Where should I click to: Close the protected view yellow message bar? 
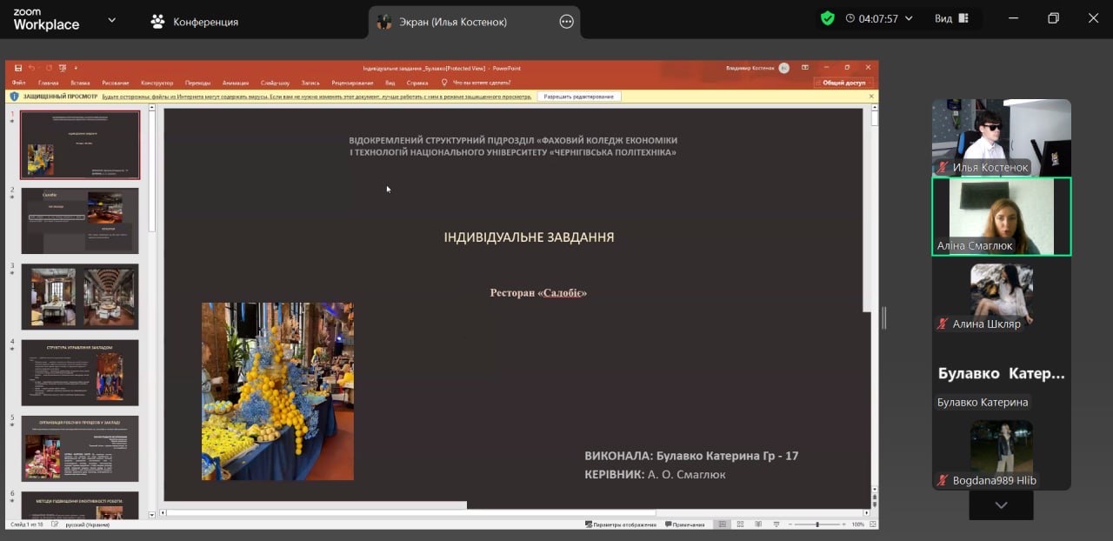point(870,97)
